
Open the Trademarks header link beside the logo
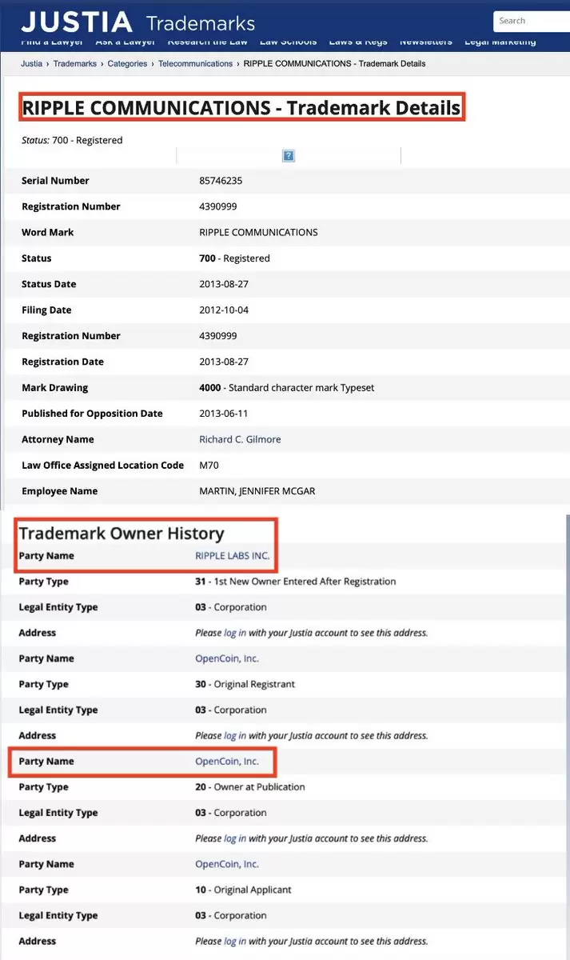point(201,23)
